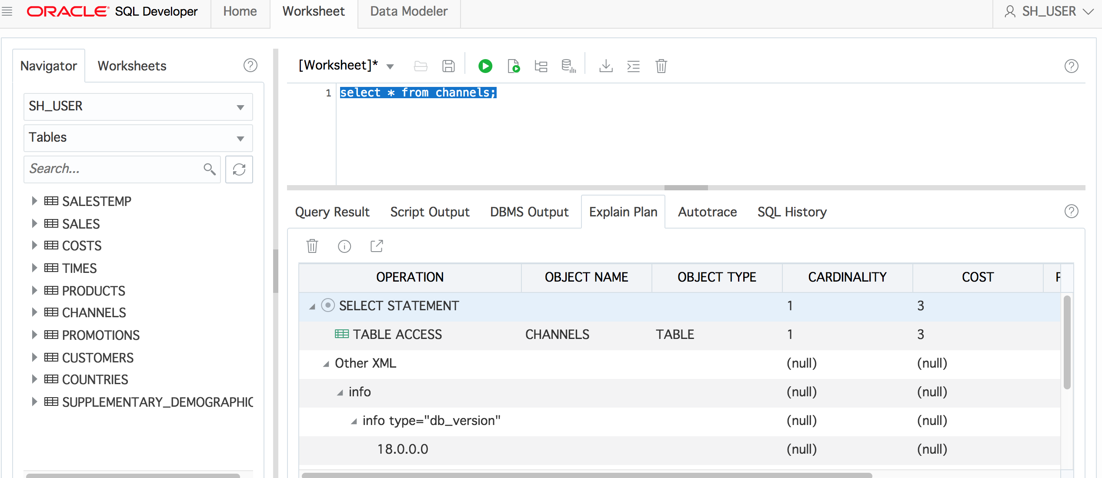Open the Tables object type dropdown

coord(138,138)
